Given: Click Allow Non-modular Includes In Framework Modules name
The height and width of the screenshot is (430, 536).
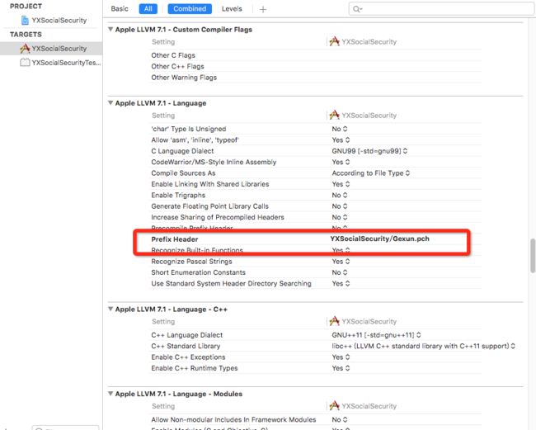Looking at the screenshot, I should pyautogui.click(x=233, y=419).
